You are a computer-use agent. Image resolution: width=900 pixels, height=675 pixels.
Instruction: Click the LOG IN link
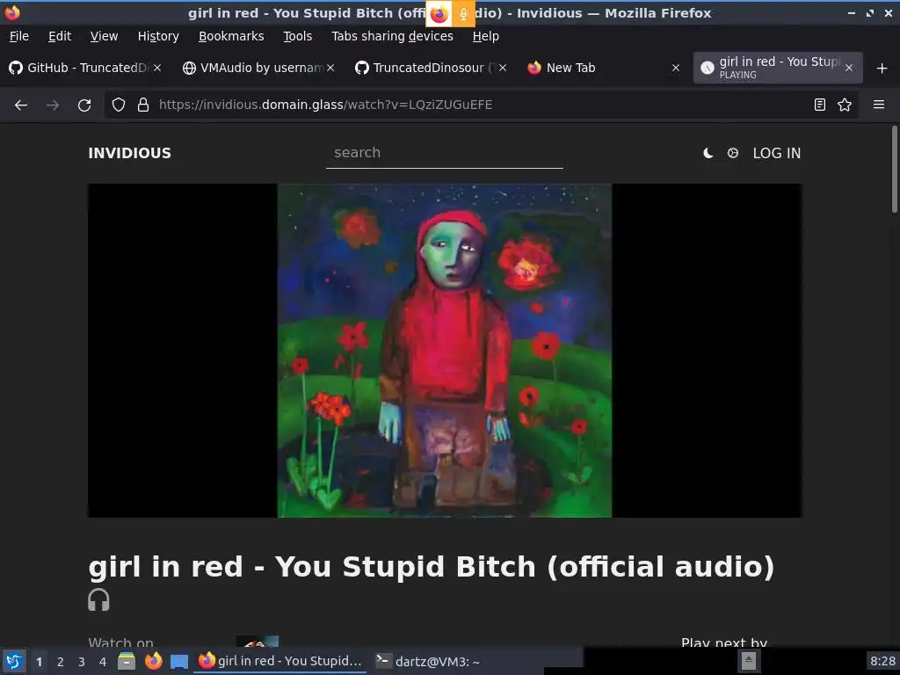pyautogui.click(x=777, y=153)
